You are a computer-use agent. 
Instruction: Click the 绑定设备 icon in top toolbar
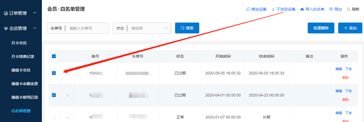point(248,9)
